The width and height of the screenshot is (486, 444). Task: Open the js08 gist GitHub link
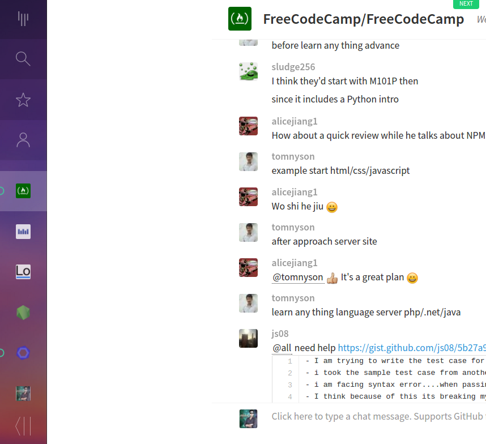[x=412, y=348]
